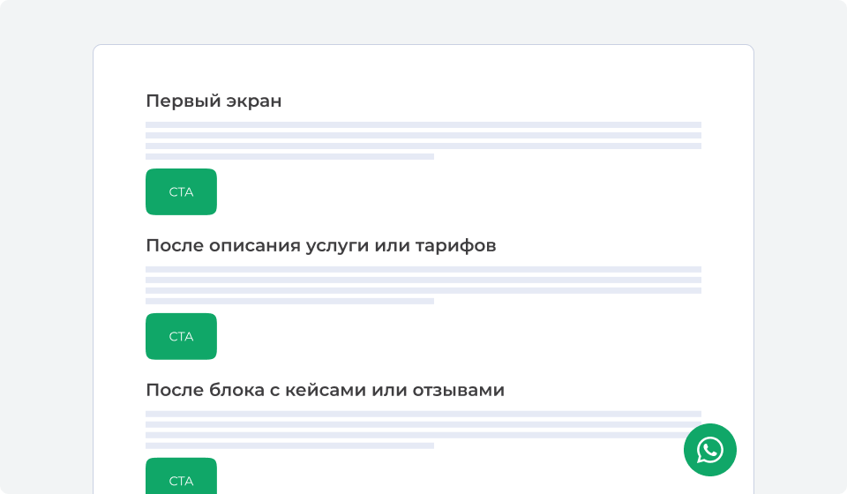Click the second placeholder line under "Первый экран"
847x494 pixels.
tap(423, 135)
